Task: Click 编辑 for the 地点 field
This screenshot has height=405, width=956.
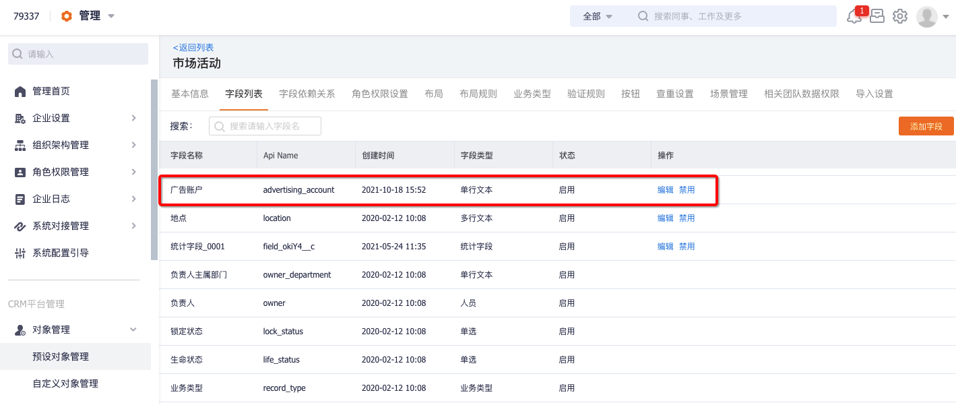Action: click(x=666, y=218)
